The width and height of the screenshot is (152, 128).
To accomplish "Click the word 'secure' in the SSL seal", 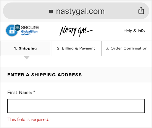I will (x=30, y=27).
